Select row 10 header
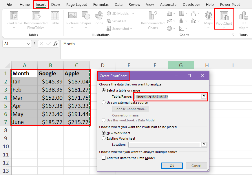 coord(6,146)
